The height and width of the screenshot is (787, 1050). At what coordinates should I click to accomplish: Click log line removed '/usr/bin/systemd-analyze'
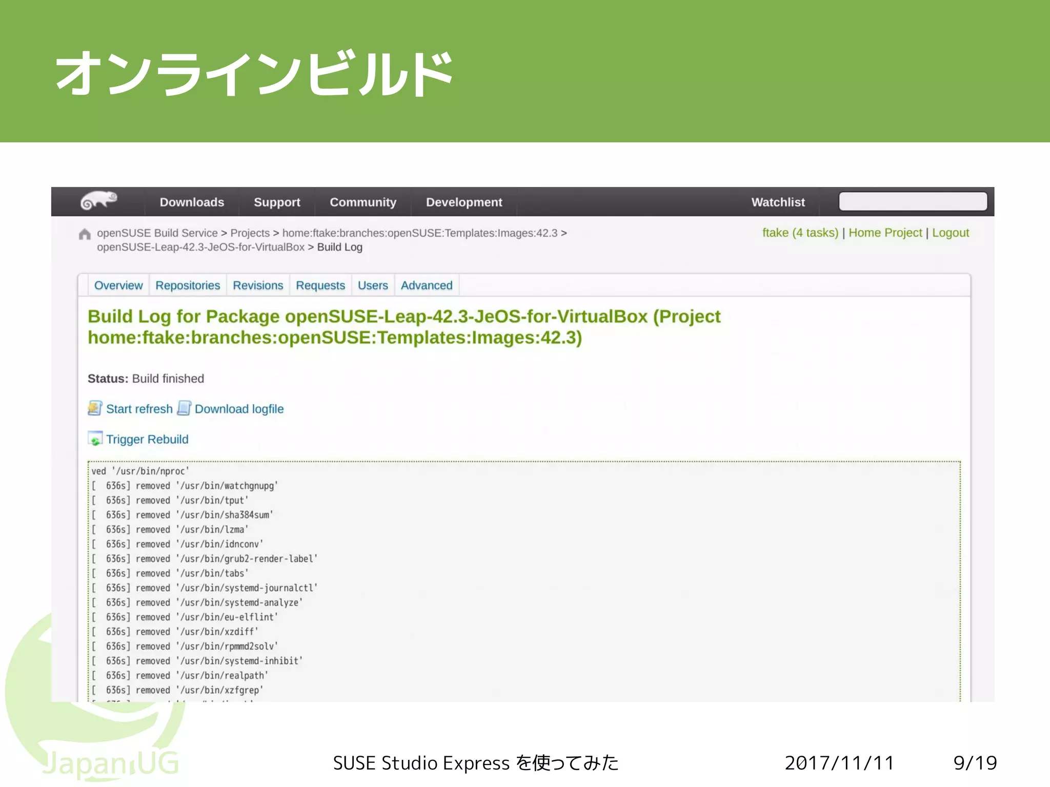tap(197, 603)
